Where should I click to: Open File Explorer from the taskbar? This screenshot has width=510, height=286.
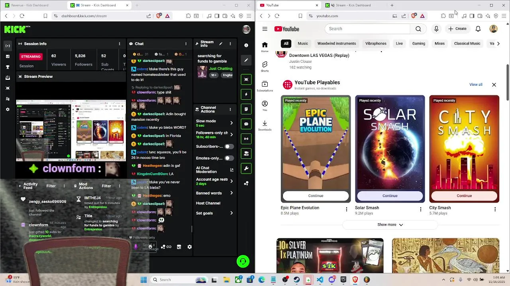[226, 280]
